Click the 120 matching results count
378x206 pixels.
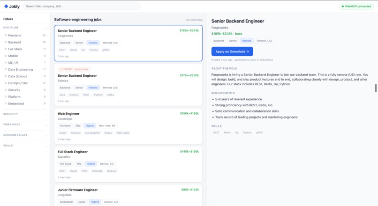click(x=194, y=20)
